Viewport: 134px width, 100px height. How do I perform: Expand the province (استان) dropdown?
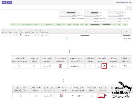(x=116, y=13)
